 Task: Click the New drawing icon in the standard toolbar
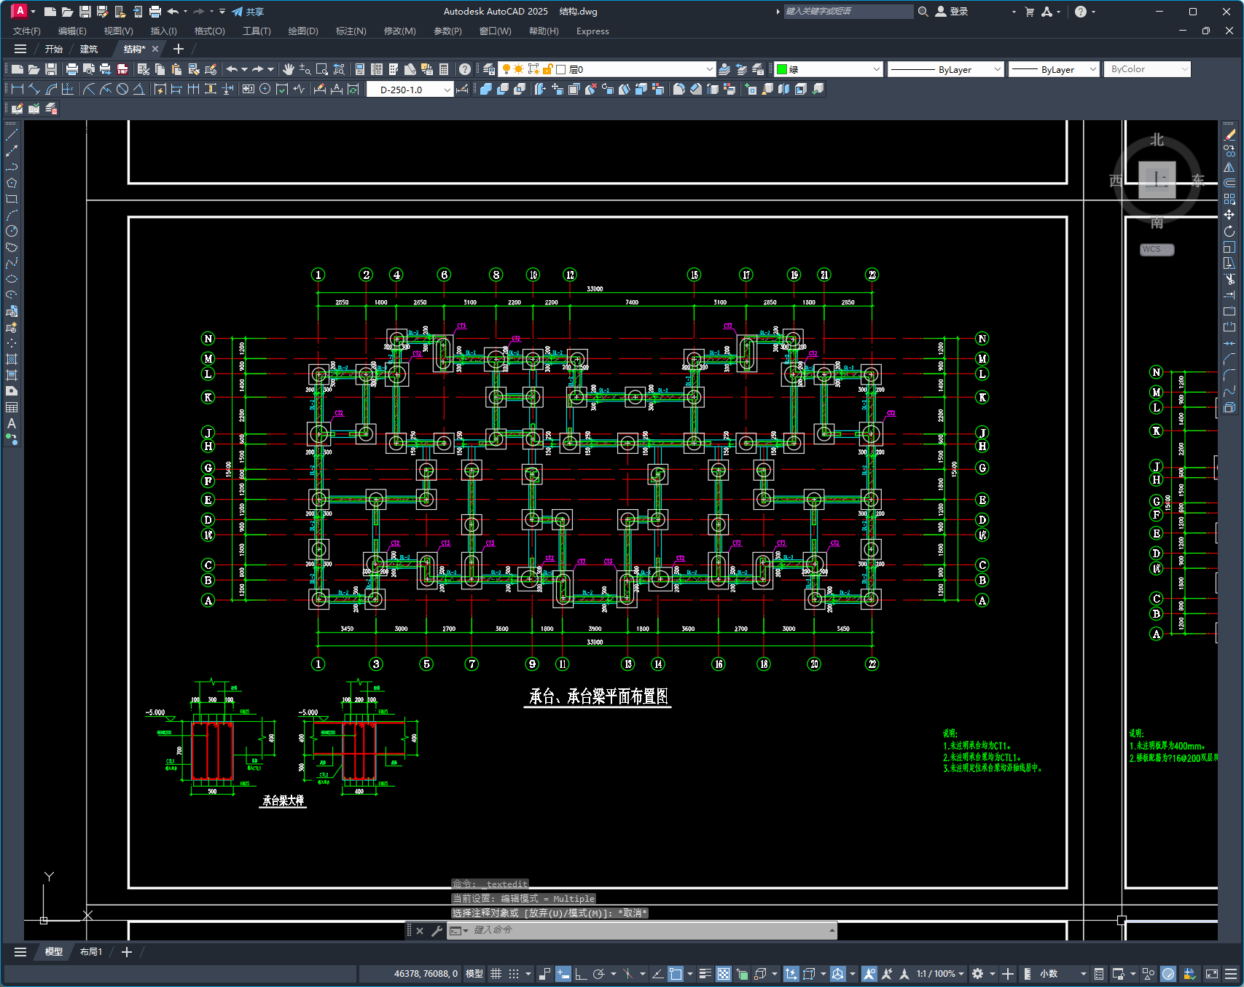point(17,69)
